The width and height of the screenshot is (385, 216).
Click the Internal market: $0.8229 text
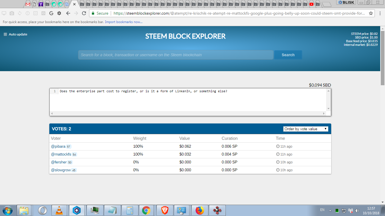coord(361,45)
